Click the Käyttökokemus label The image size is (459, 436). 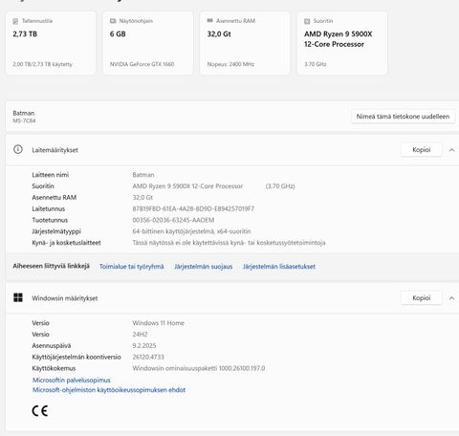54,368
